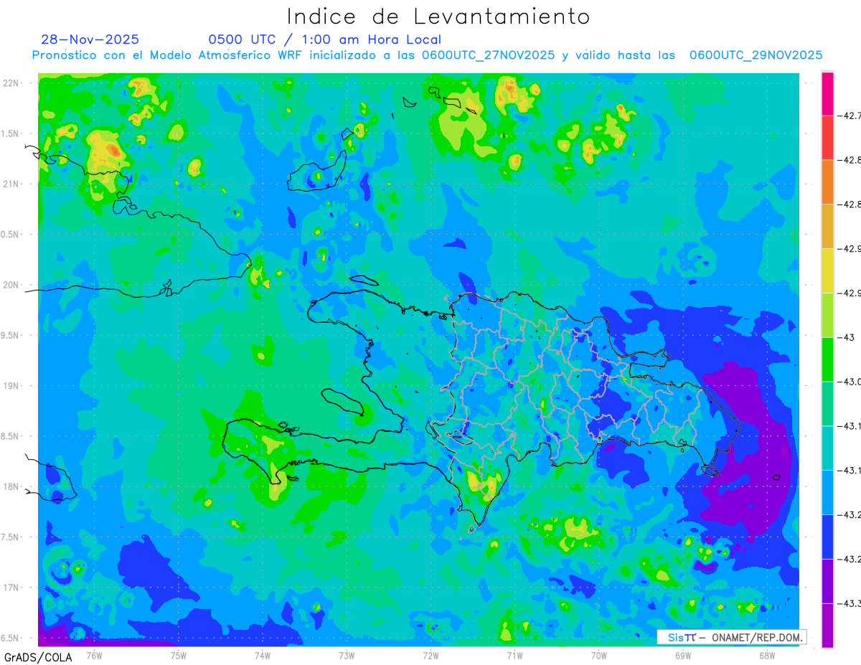
Task: Select the 71W longitude label
Action: 514,655
